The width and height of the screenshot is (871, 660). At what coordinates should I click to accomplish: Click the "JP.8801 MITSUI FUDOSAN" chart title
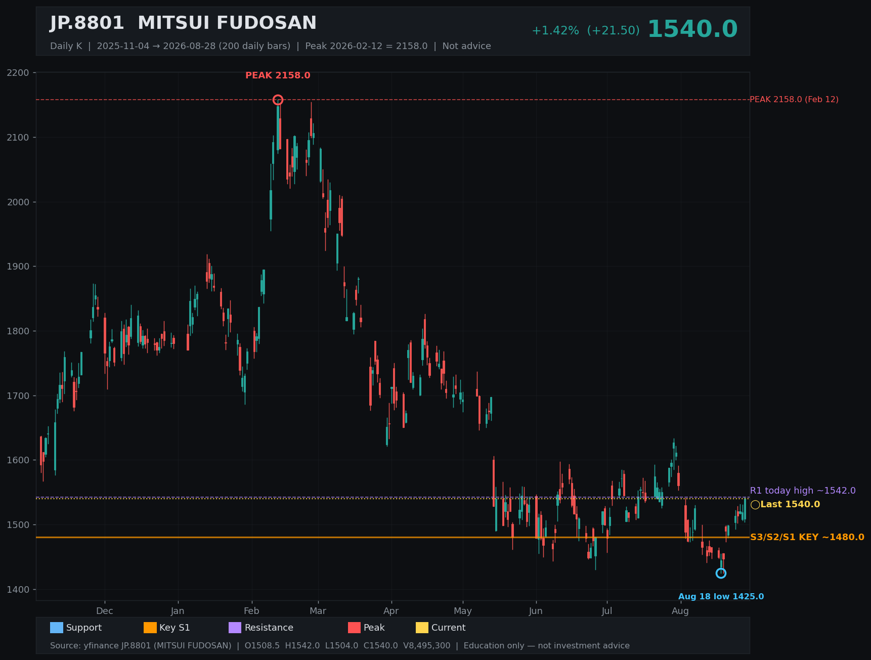[183, 23]
